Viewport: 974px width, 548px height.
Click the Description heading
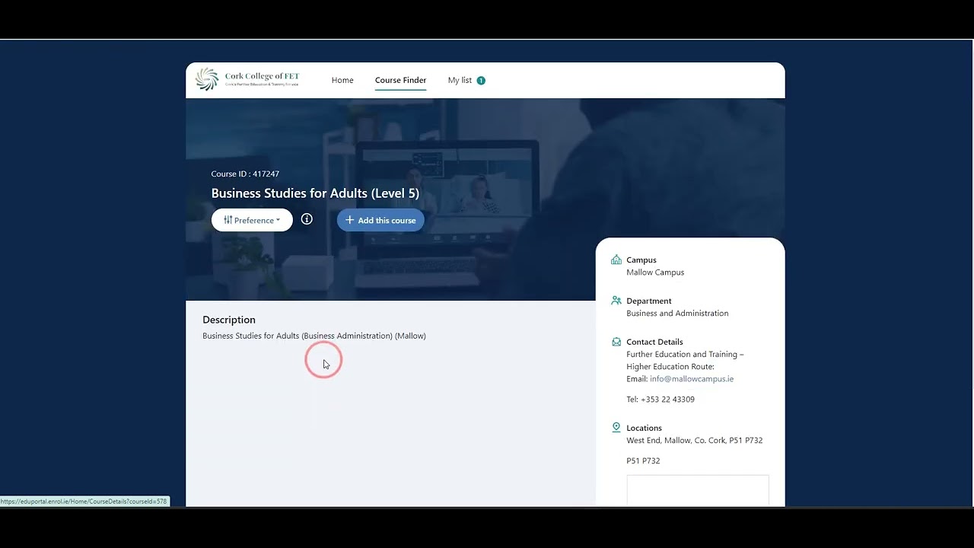pyautogui.click(x=229, y=320)
